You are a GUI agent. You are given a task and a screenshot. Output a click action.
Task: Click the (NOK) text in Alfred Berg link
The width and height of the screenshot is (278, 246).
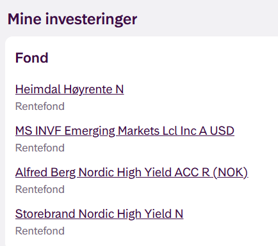point(231,173)
